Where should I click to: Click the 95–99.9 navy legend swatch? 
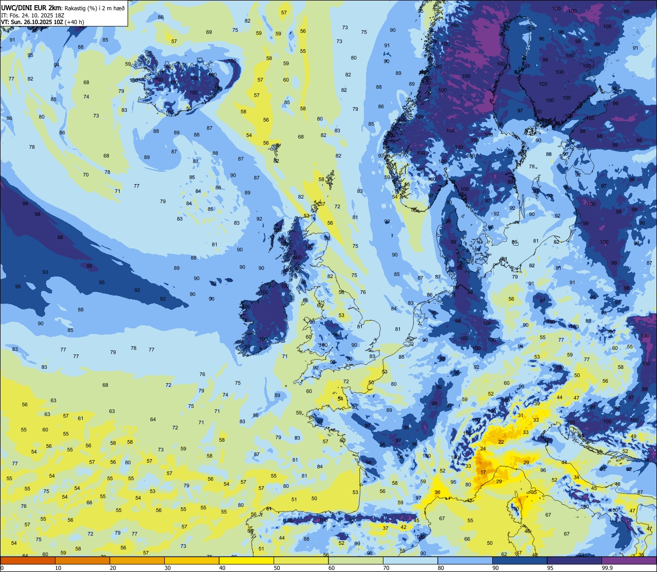point(574,561)
